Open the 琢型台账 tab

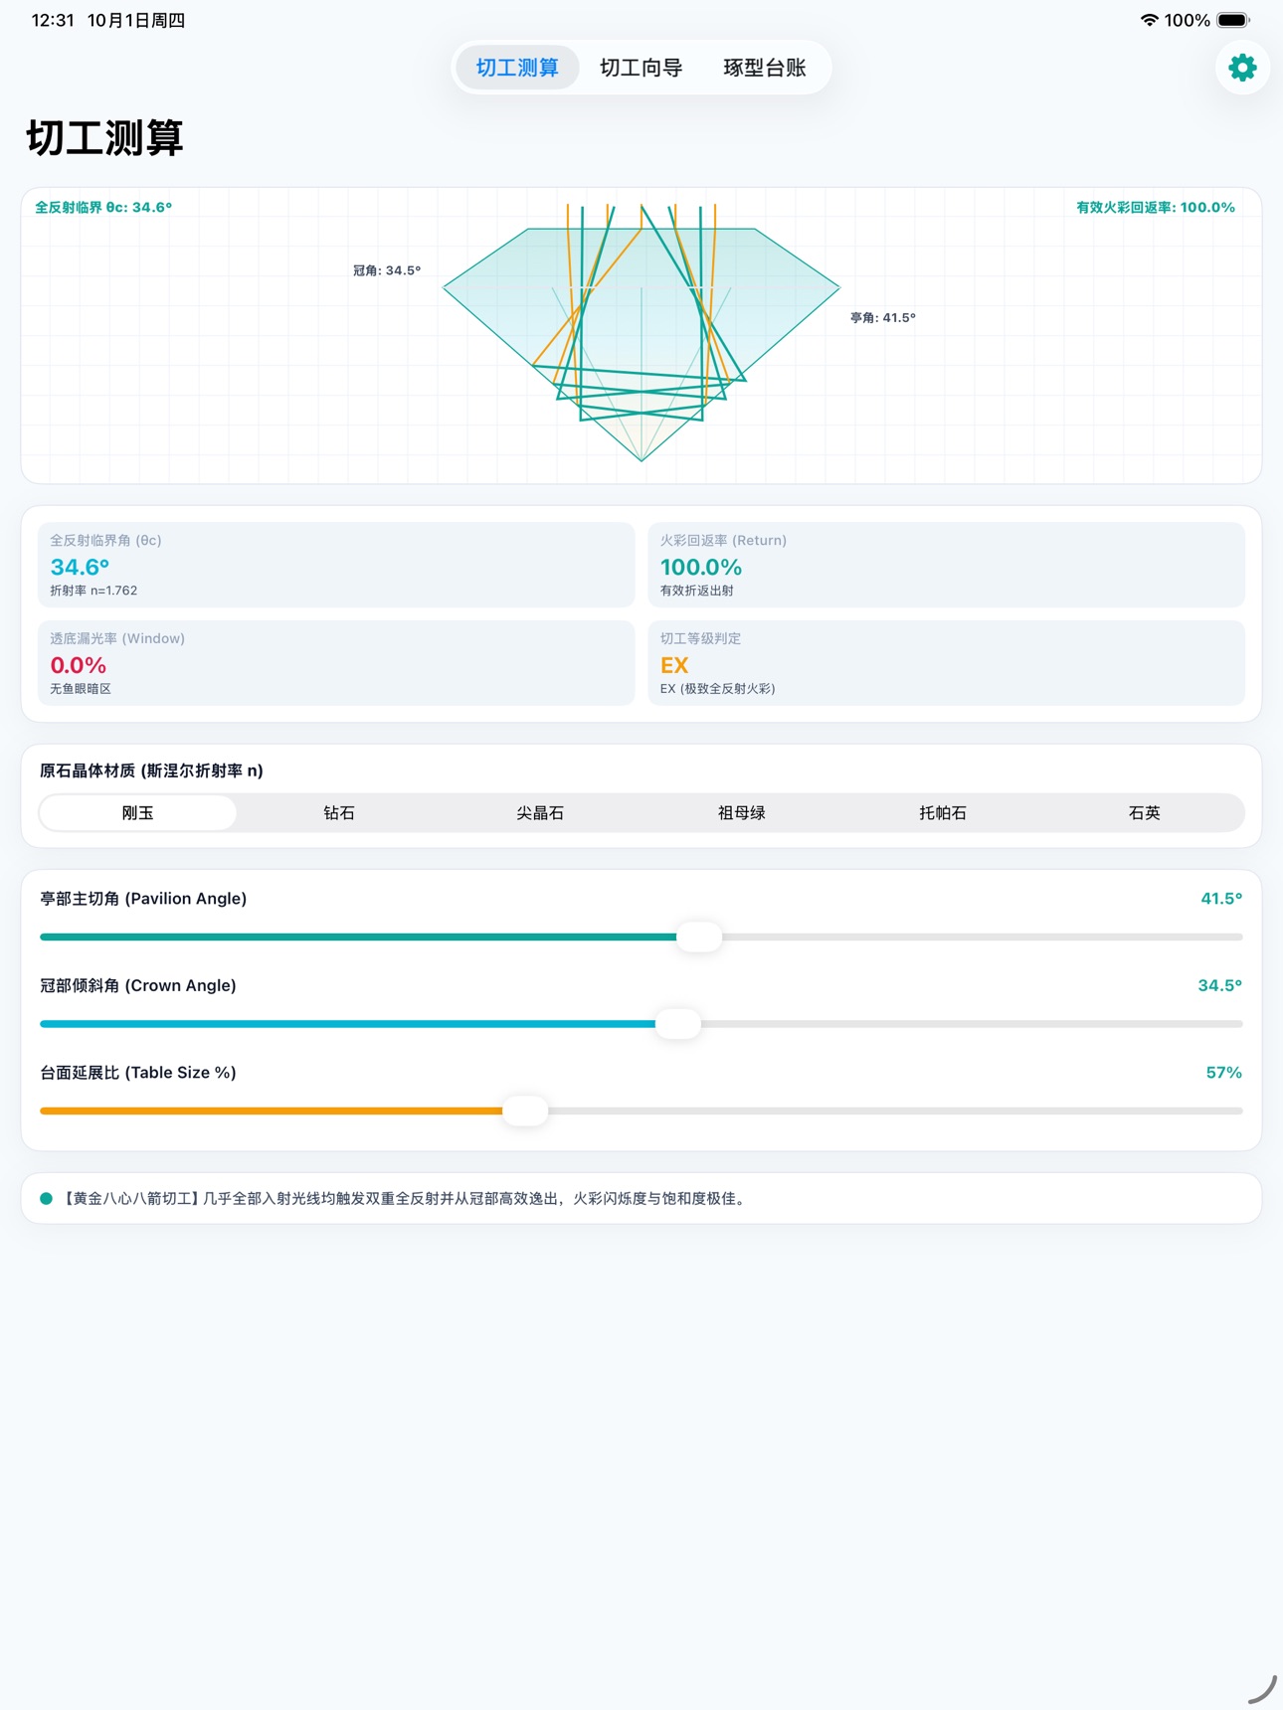[x=765, y=68]
